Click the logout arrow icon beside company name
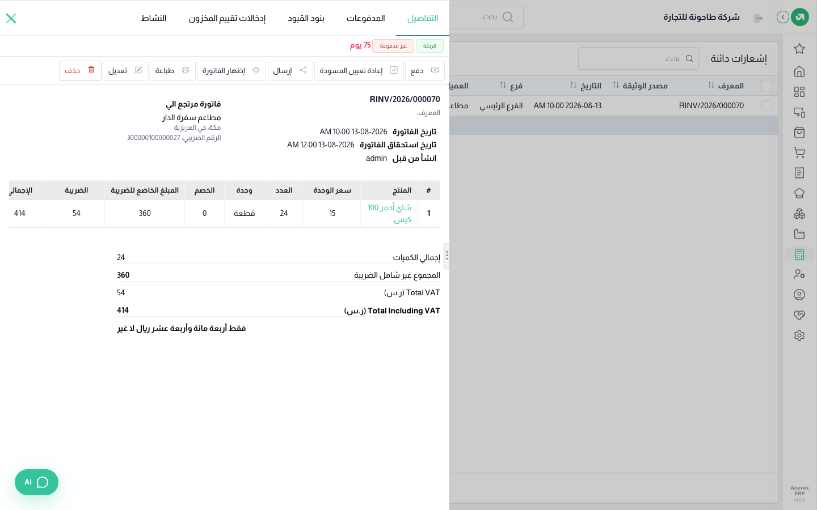The height and width of the screenshot is (510, 817). pyautogui.click(x=758, y=18)
